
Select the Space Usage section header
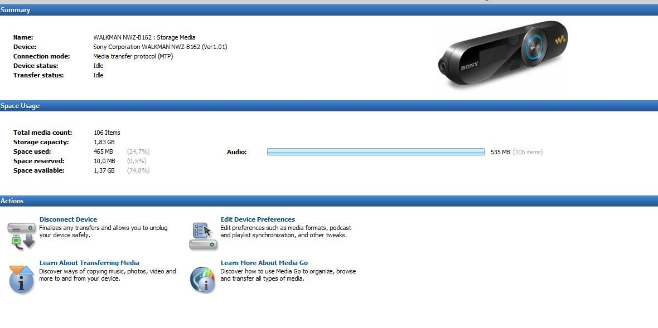point(329,106)
